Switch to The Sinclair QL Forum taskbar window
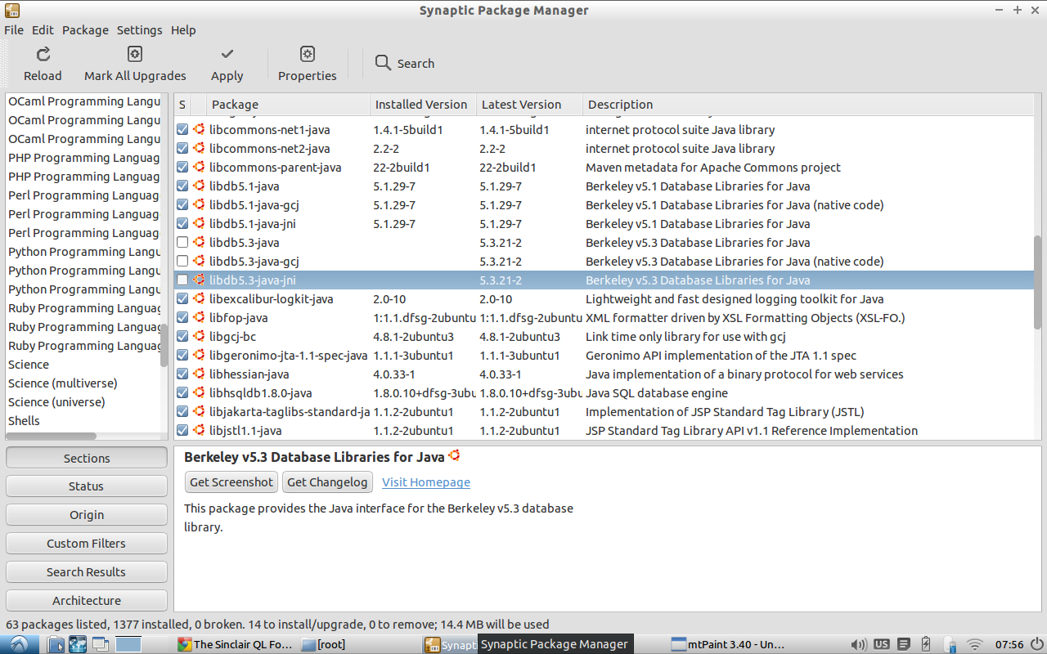 coord(236,644)
